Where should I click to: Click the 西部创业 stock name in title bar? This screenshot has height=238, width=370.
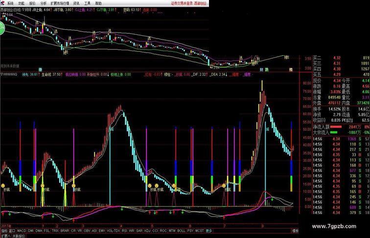point(200,3)
